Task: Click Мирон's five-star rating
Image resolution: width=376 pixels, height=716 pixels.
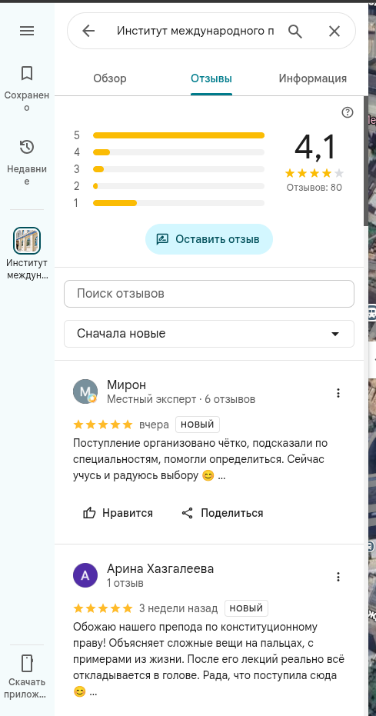Action: [x=103, y=425]
